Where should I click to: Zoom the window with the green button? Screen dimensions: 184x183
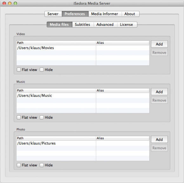coord(15,4)
